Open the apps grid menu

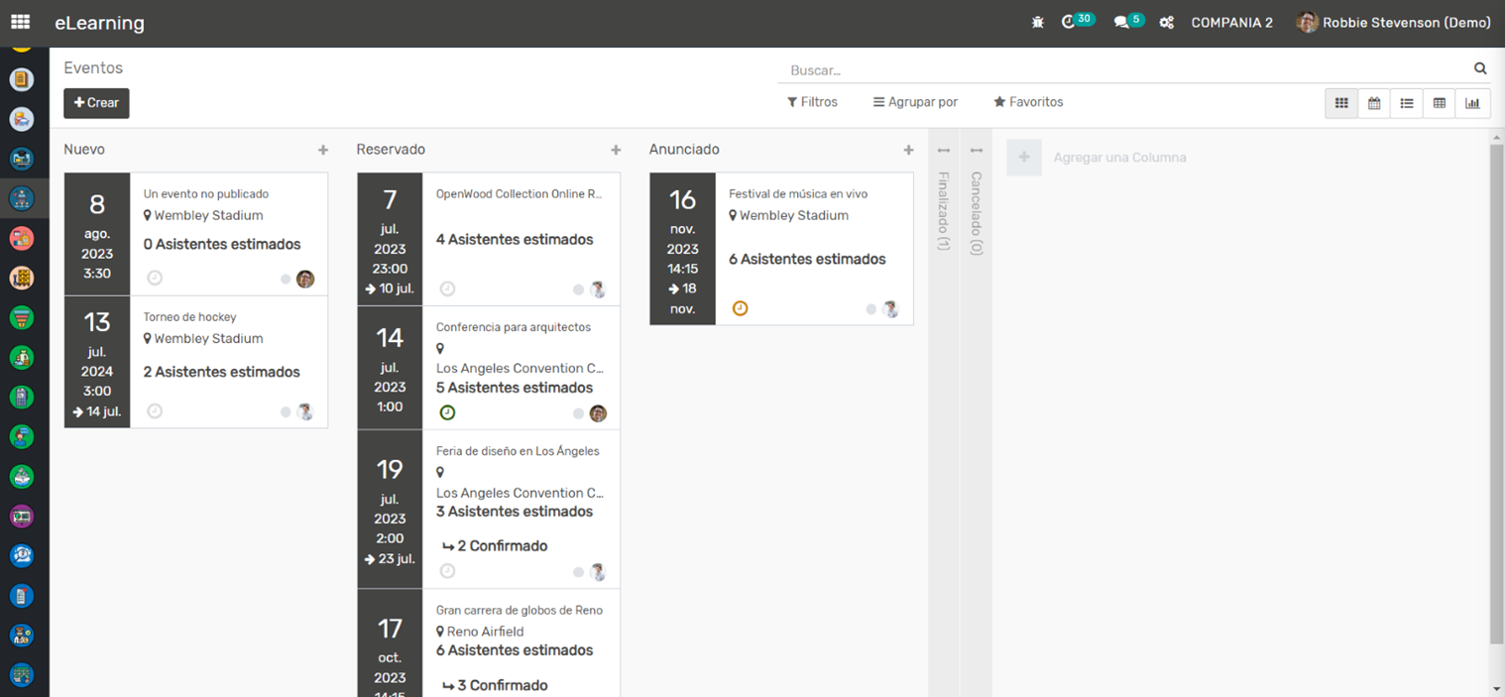20,22
